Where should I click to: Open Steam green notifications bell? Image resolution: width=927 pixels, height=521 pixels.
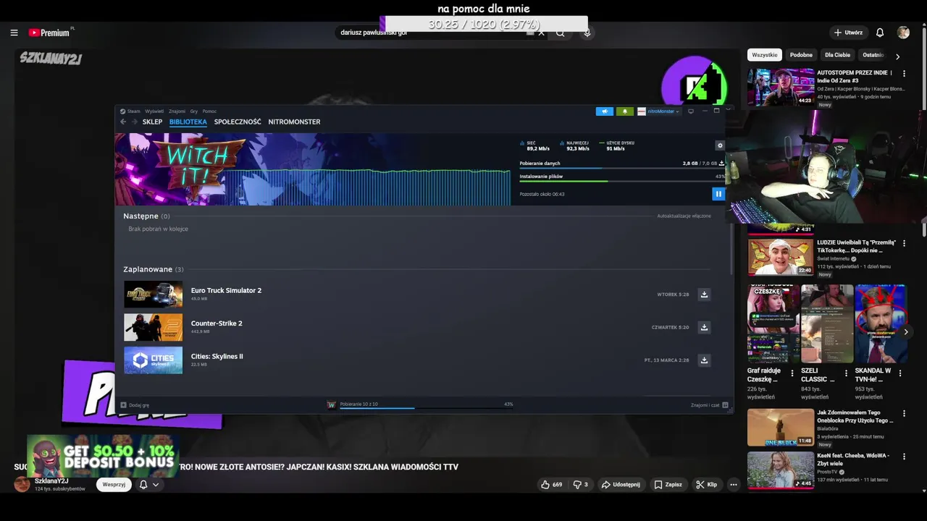[624, 111]
